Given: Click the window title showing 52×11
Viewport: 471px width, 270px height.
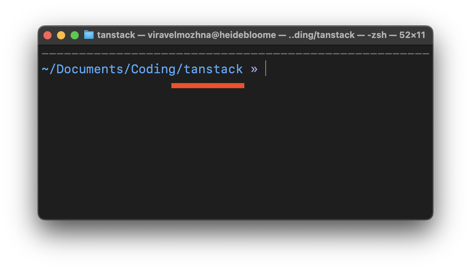Looking at the screenshot, I should [x=412, y=35].
